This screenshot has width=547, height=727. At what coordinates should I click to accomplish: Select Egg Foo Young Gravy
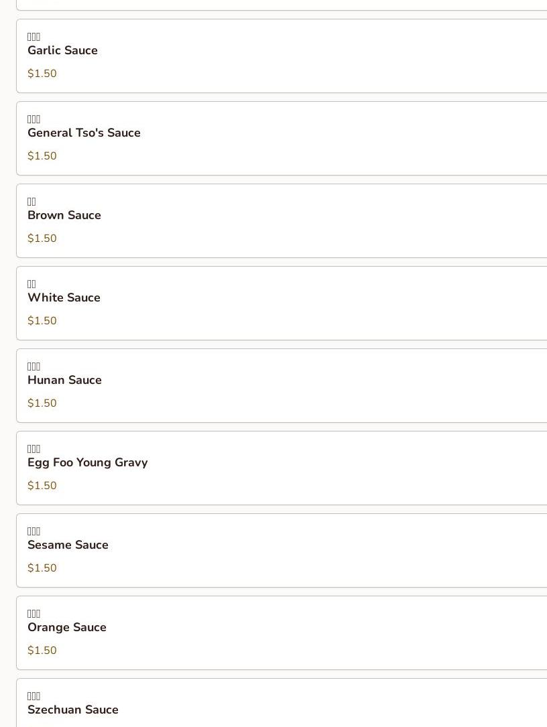click(87, 463)
